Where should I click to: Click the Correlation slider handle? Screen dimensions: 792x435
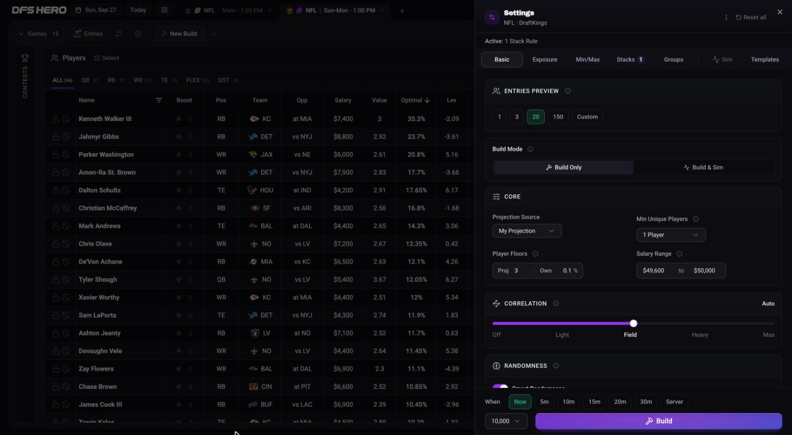click(633, 324)
